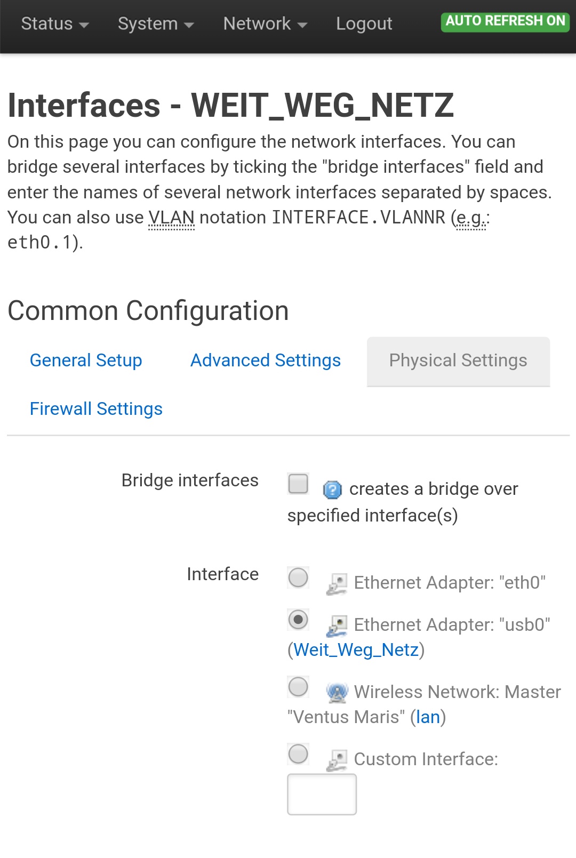The image size is (576, 858).
Task: Follow the Weit_Weg_Netz interface link
Action: (356, 650)
